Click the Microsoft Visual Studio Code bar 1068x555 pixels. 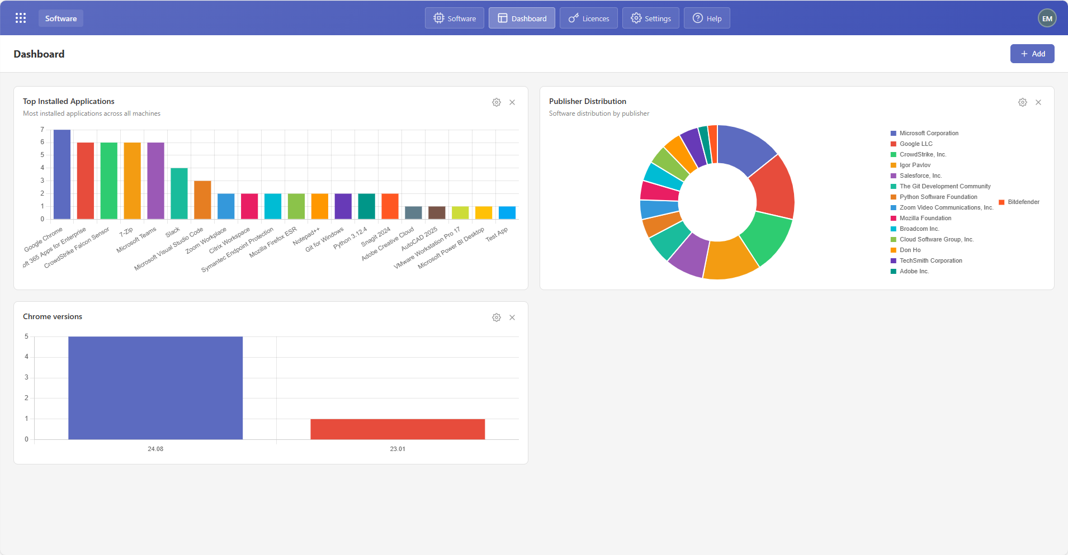pos(202,200)
